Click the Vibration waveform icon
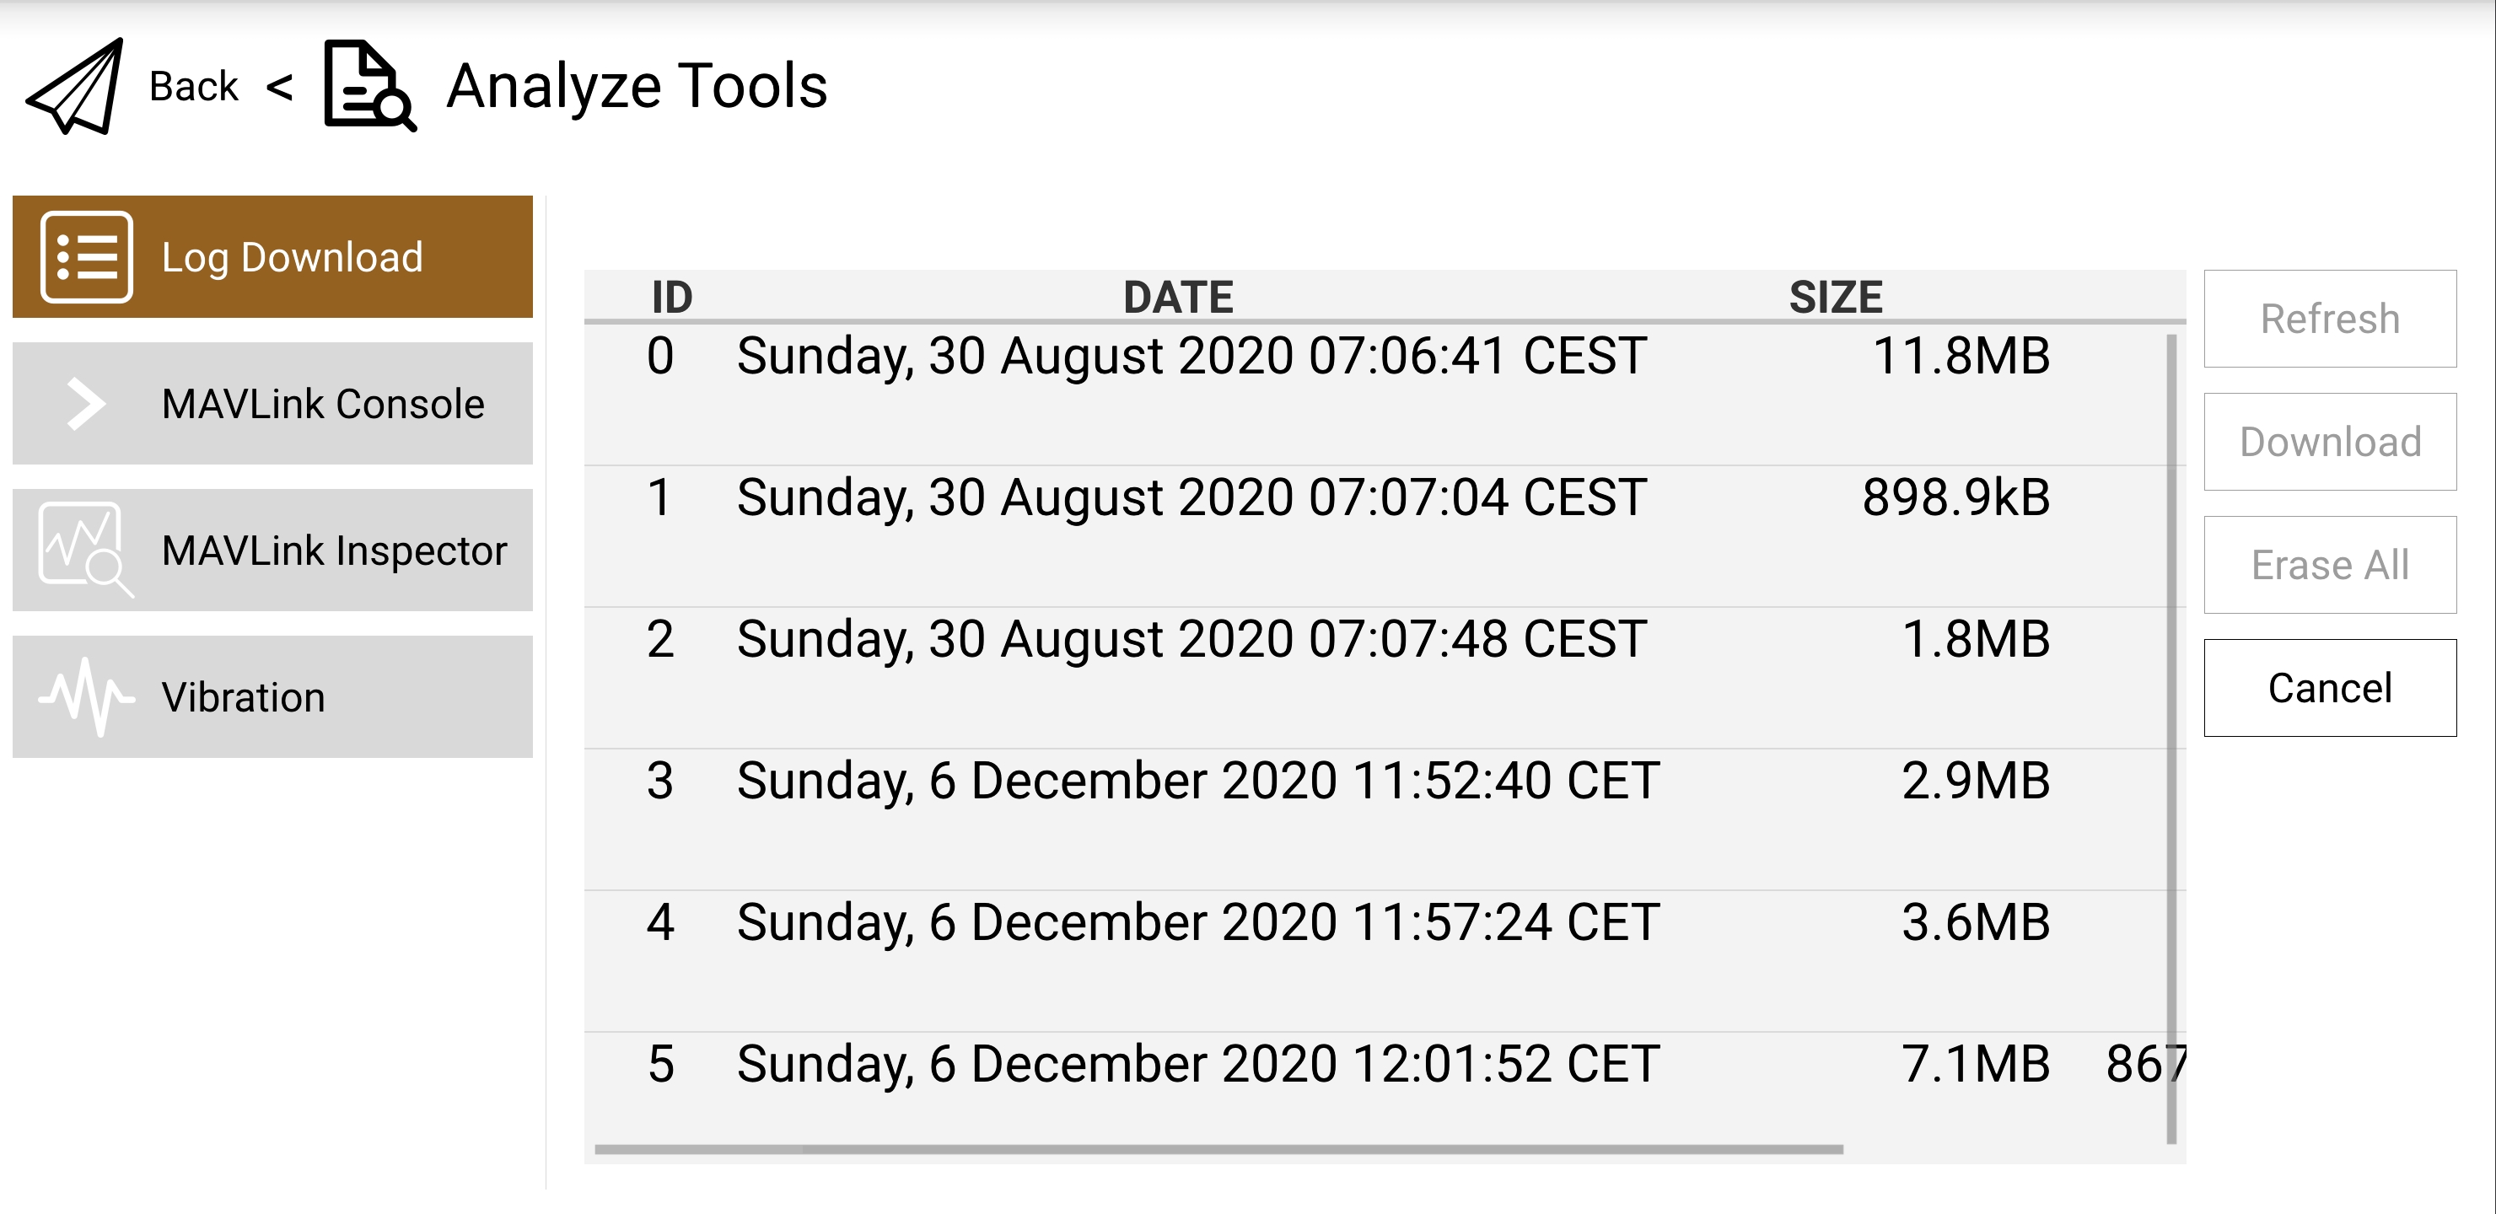 coord(86,696)
